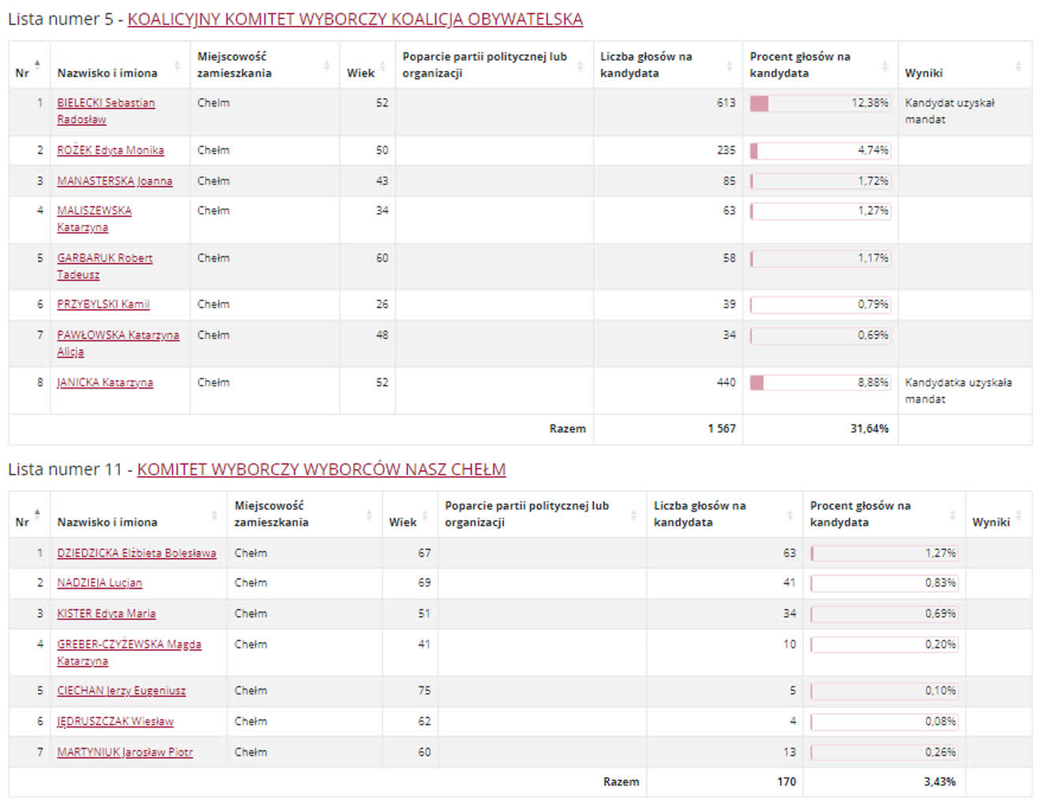Image resolution: width=1041 pixels, height=807 pixels.
Task: Sort Koalicja Obywatelska list by Procent głosów arrow
Action: tap(884, 65)
